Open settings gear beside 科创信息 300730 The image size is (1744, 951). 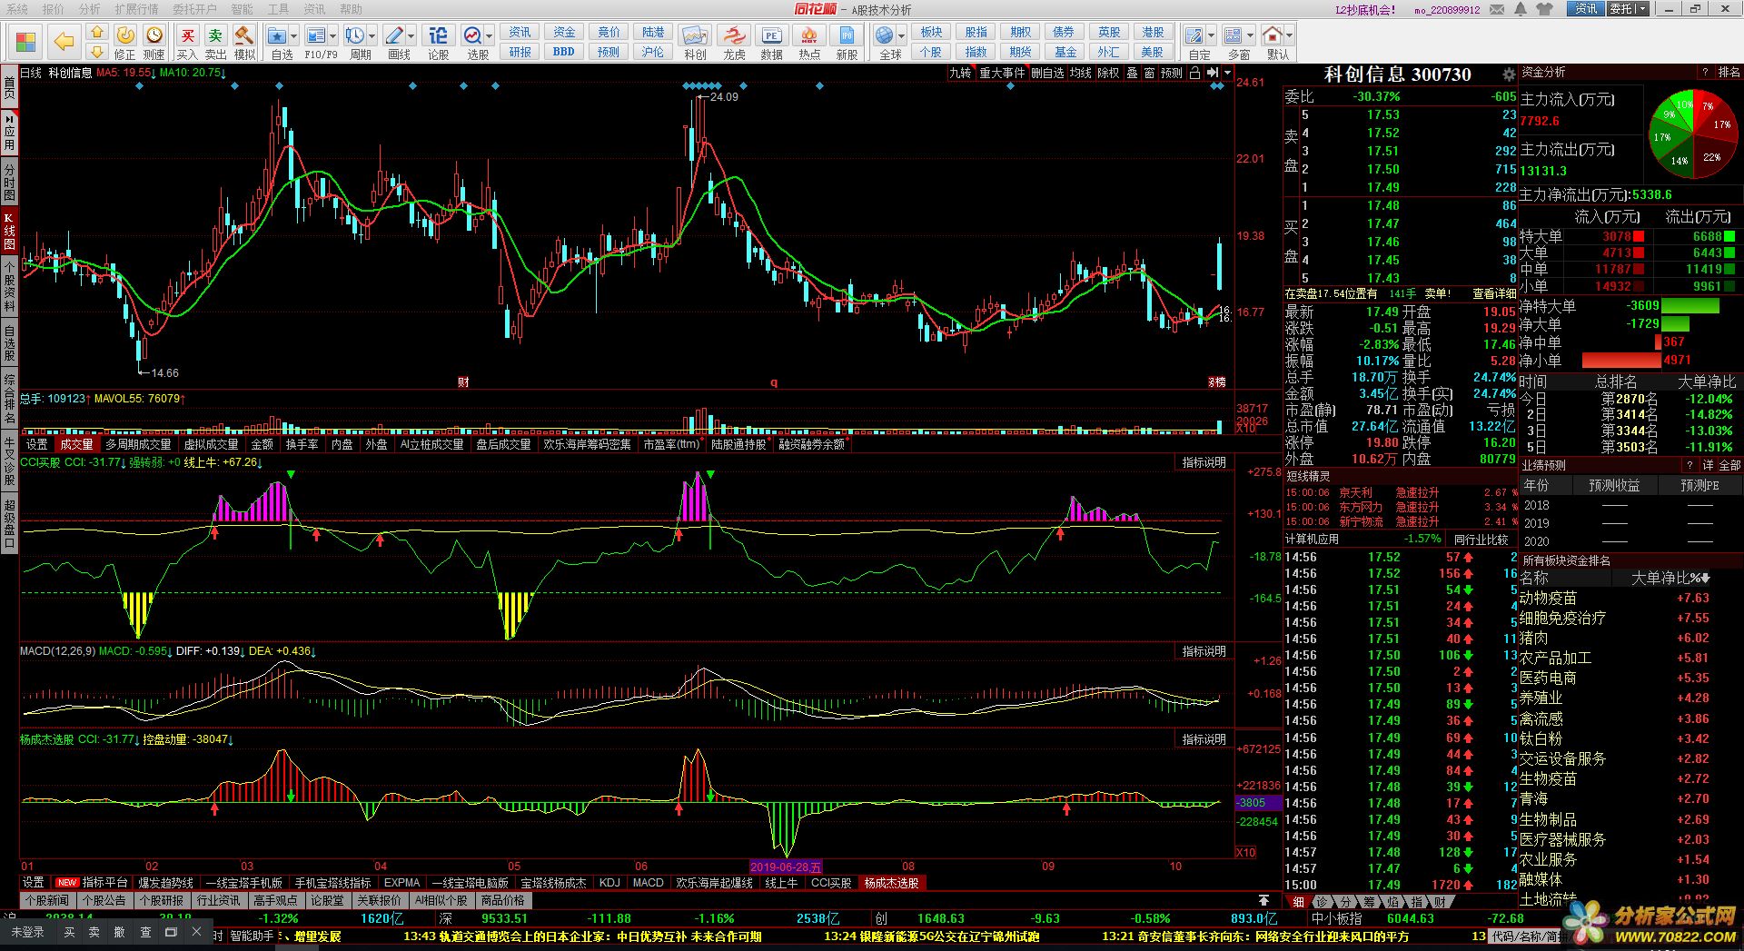(x=1509, y=74)
